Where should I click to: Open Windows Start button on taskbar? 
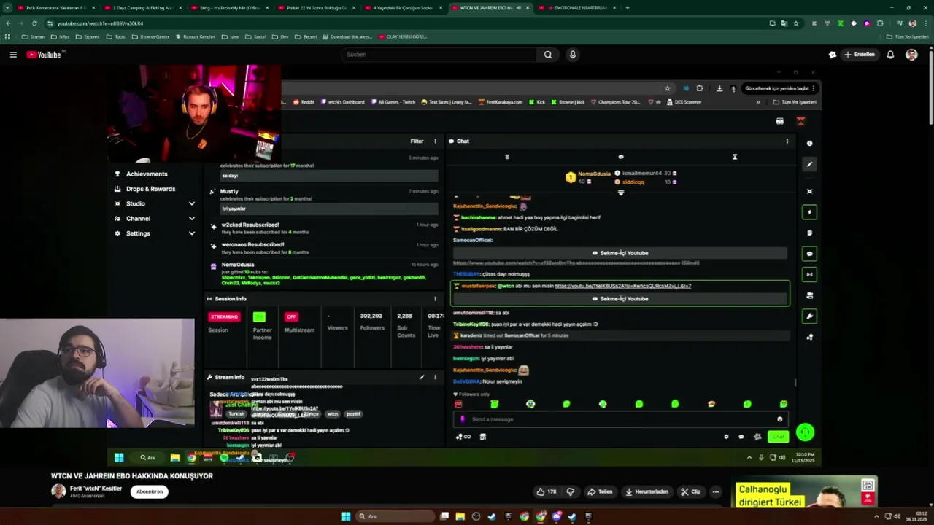[346, 516]
